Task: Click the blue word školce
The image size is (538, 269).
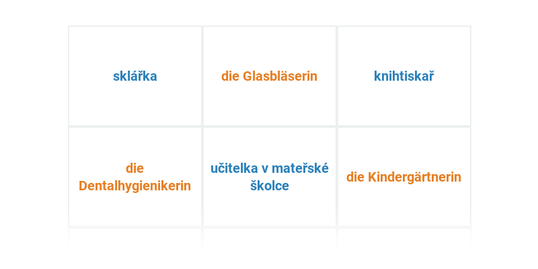Action: click(269, 186)
